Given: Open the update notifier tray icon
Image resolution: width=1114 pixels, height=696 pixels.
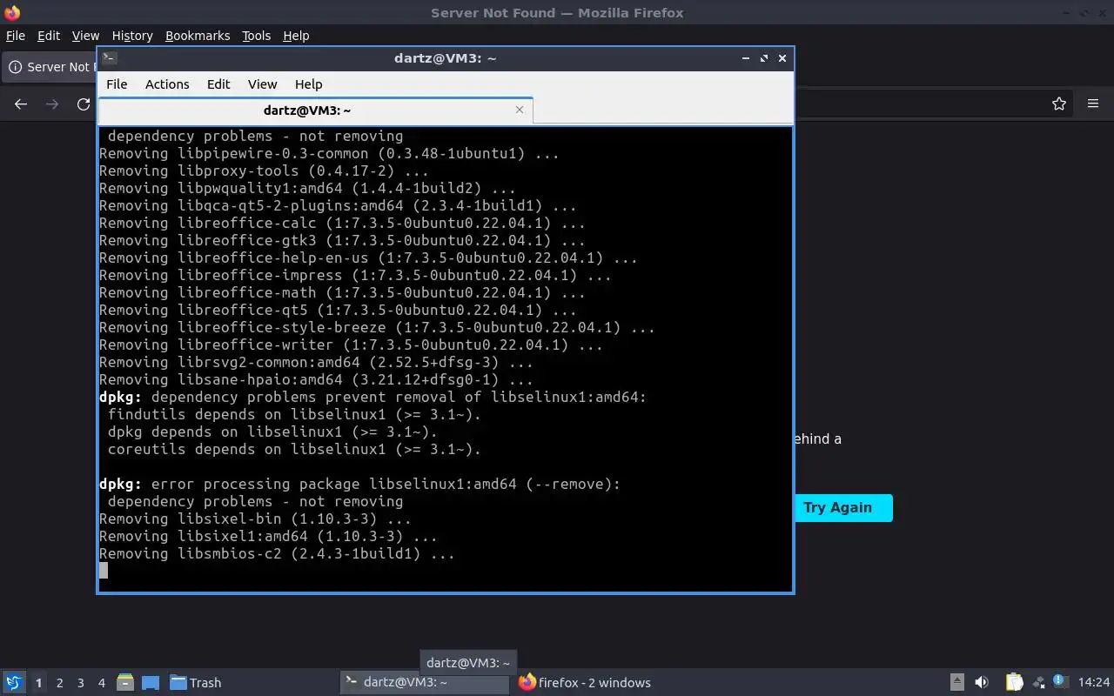Looking at the screenshot, I should 1059,681.
